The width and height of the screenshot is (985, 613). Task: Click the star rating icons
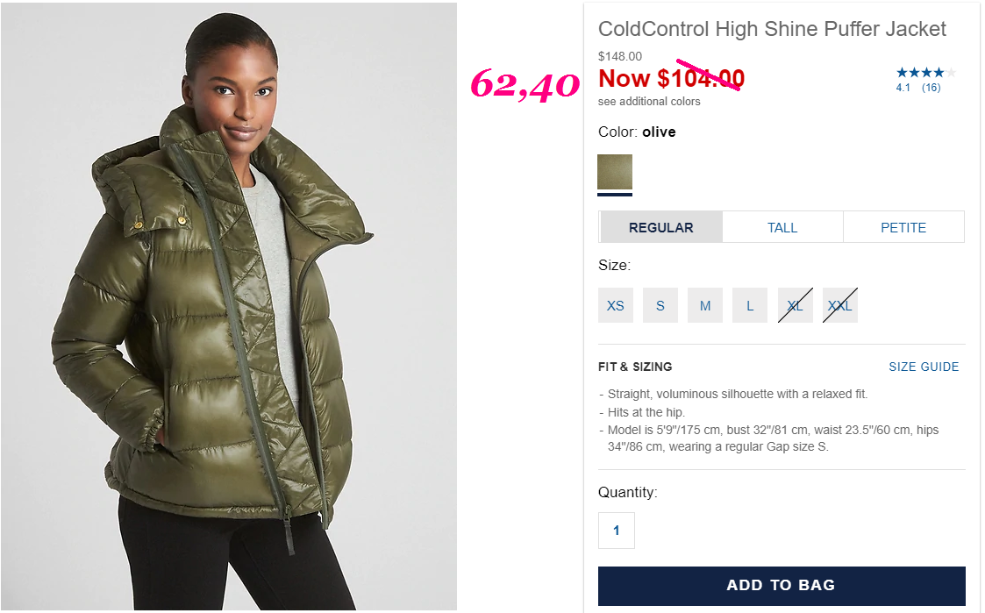[x=926, y=73]
